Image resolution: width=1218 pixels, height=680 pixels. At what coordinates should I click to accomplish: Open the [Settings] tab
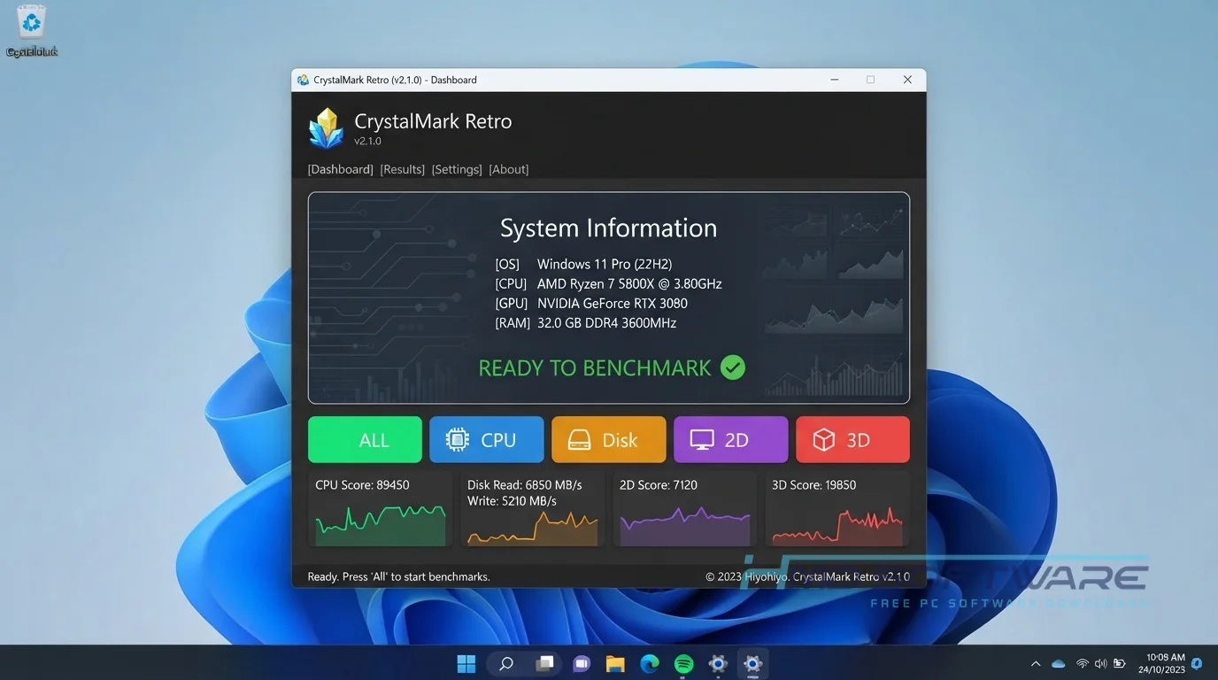click(457, 169)
